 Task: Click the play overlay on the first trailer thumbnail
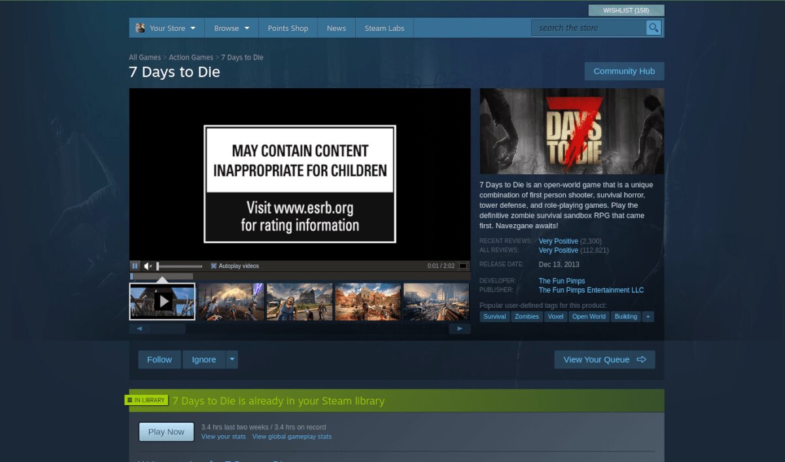(162, 301)
